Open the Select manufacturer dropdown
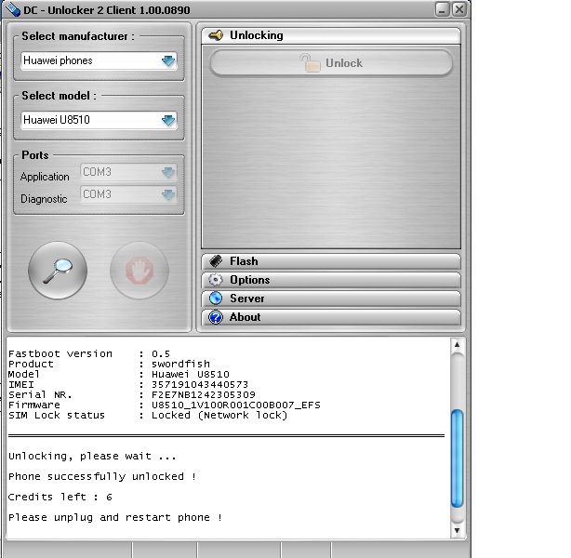The width and height of the screenshot is (571, 558). (x=167, y=61)
